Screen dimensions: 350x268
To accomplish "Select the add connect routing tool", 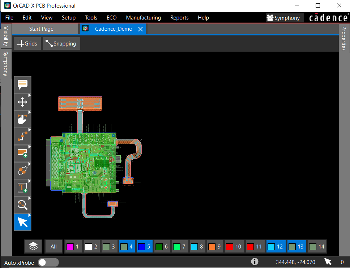I will click(22, 137).
